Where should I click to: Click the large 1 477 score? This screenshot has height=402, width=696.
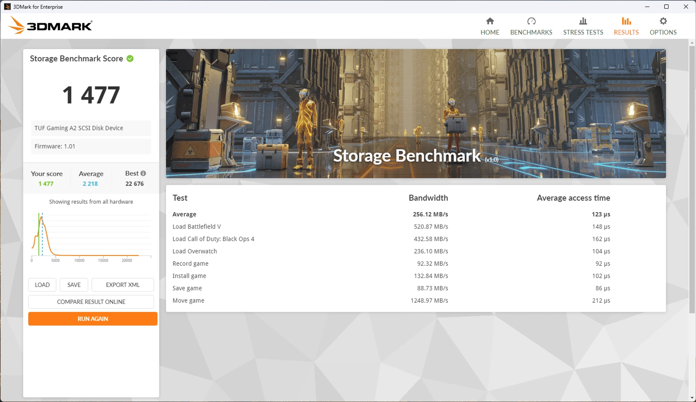pos(91,95)
